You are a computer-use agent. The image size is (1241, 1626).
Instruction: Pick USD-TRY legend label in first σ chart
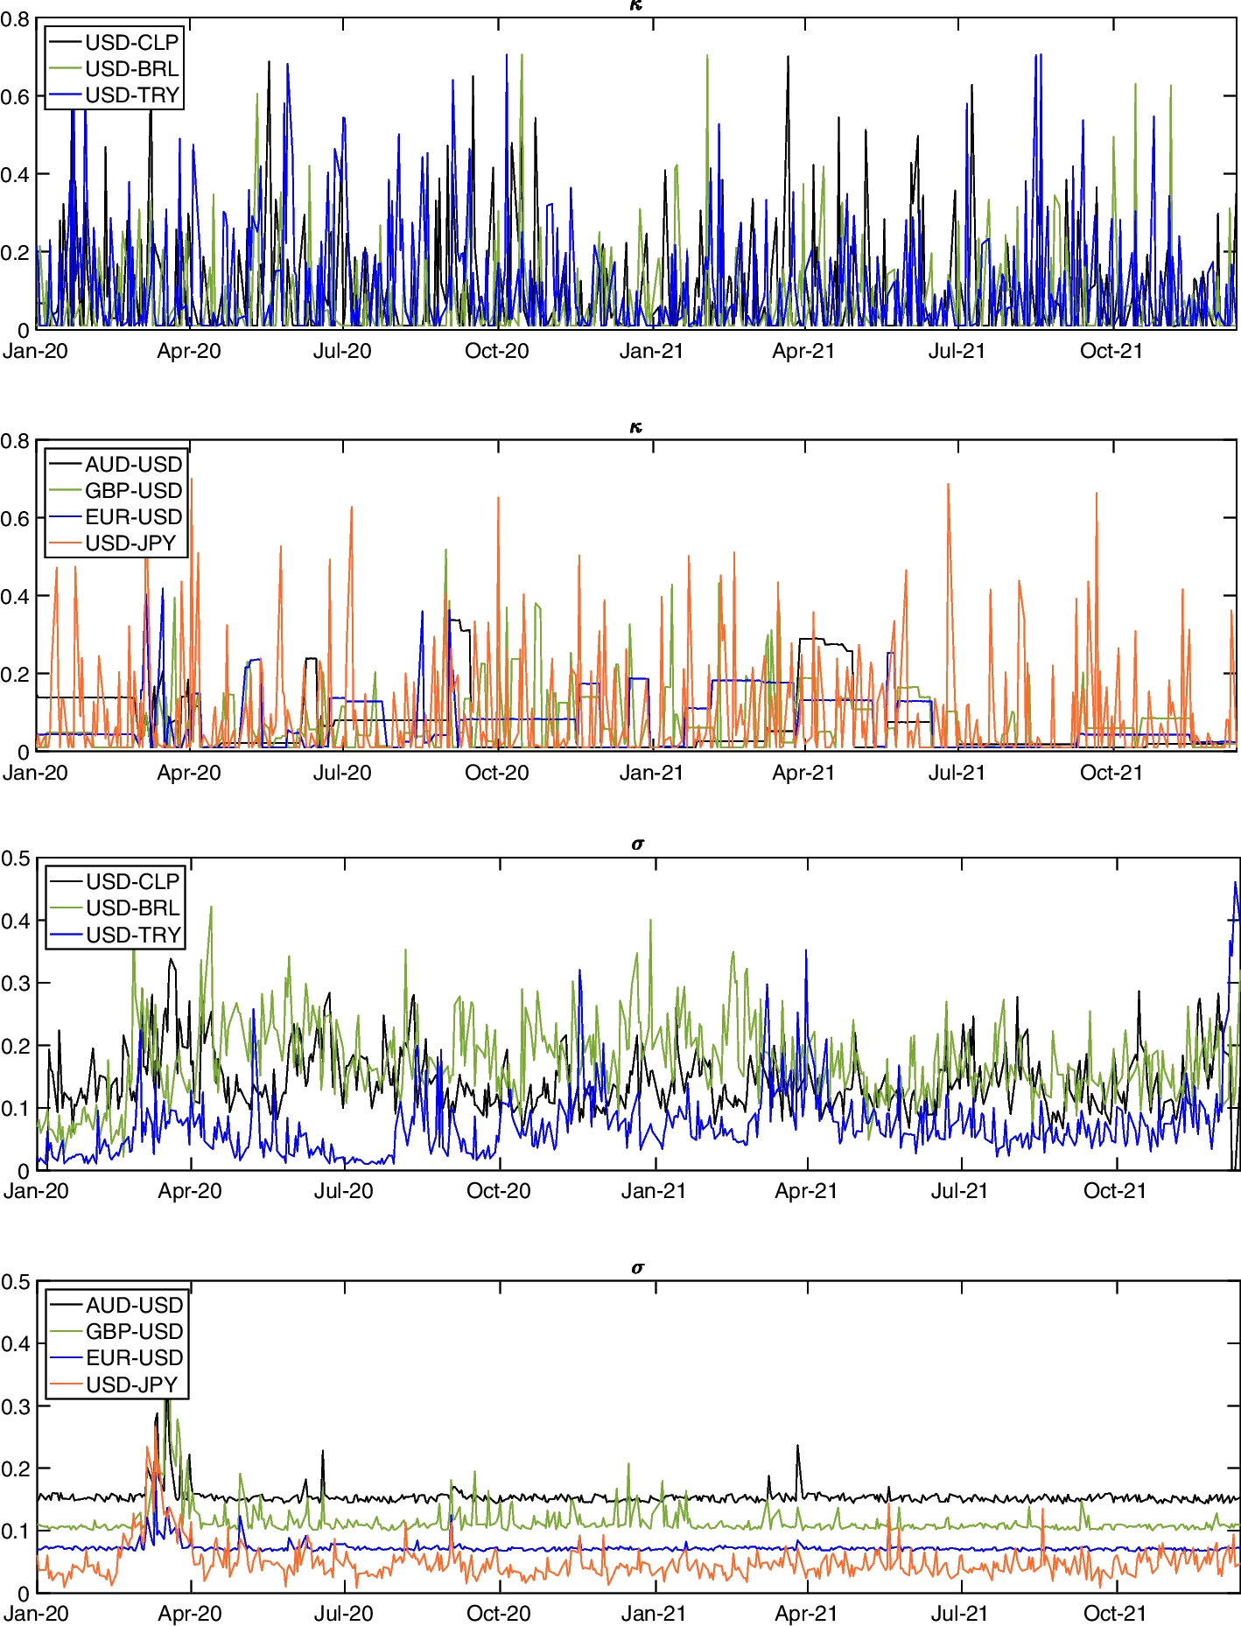click(x=133, y=935)
